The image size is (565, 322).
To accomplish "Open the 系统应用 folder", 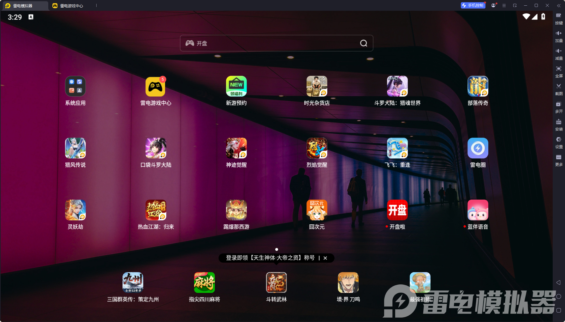I will (x=75, y=86).
